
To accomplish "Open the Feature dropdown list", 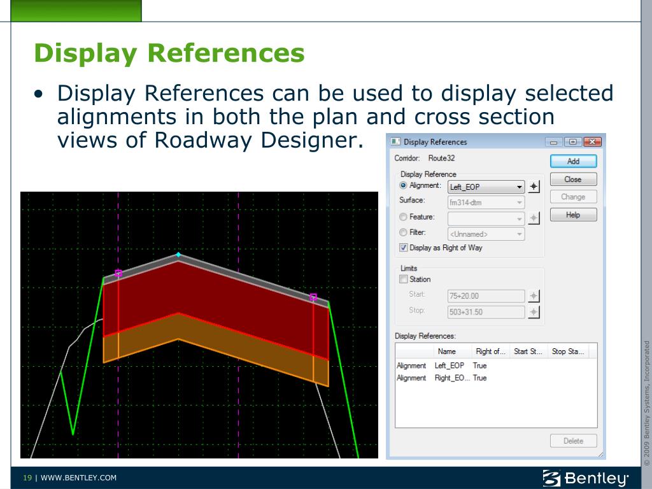I will [486, 218].
